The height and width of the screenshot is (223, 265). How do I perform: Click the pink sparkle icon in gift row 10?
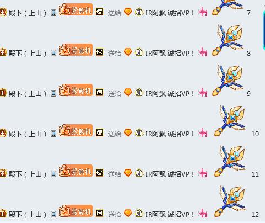click(x=203, y=132)
